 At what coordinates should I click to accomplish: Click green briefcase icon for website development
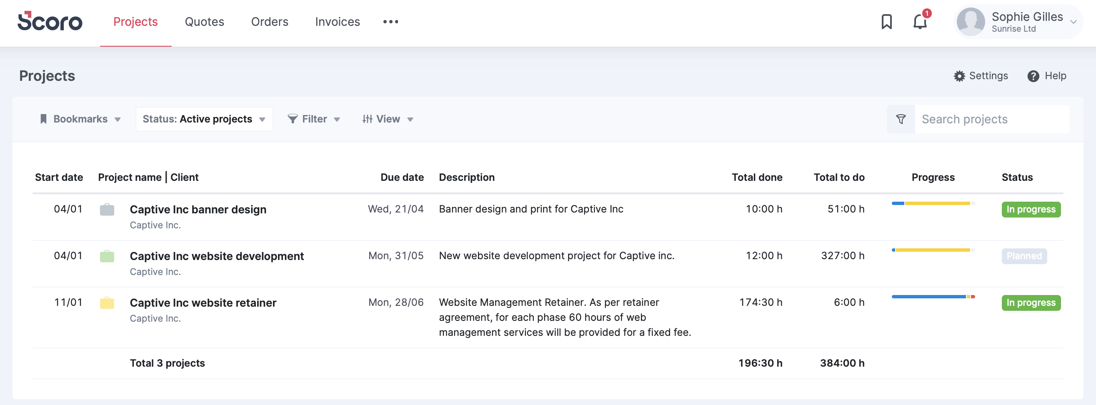click(107, 257)
